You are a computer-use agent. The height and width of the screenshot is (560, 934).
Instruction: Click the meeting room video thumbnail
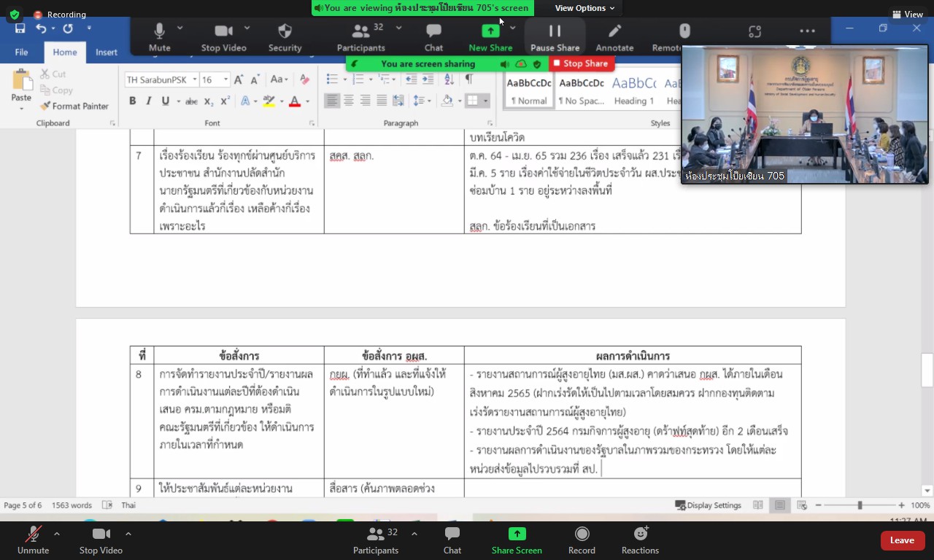pyautogui.click(x=804, y=113)
